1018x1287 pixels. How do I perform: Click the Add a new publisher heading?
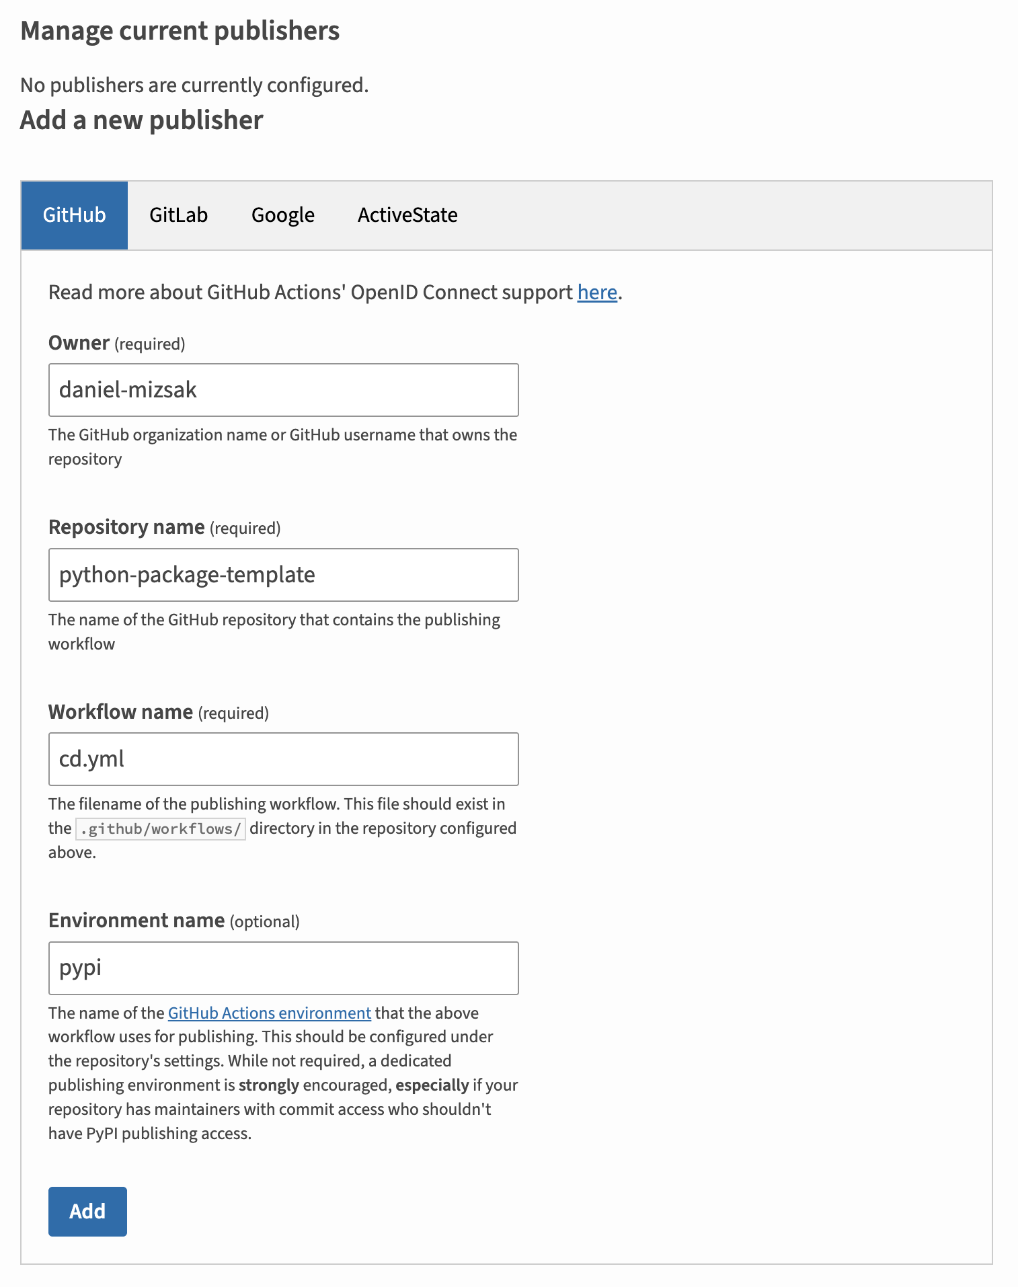tap(141, 120)
